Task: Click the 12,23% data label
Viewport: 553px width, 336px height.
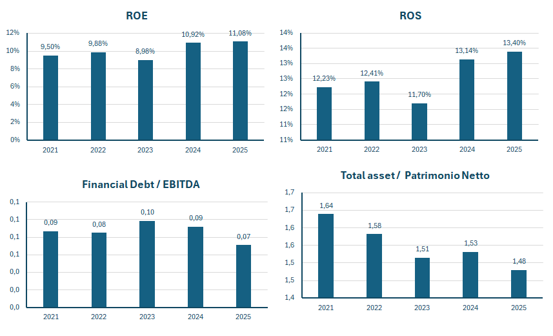Action: tap(324, 78)
